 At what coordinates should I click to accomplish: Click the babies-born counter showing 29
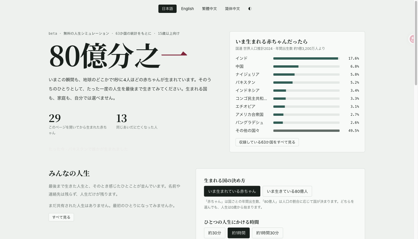pos(55,118)
